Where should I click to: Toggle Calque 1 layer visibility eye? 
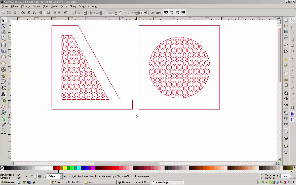[40, 177]
